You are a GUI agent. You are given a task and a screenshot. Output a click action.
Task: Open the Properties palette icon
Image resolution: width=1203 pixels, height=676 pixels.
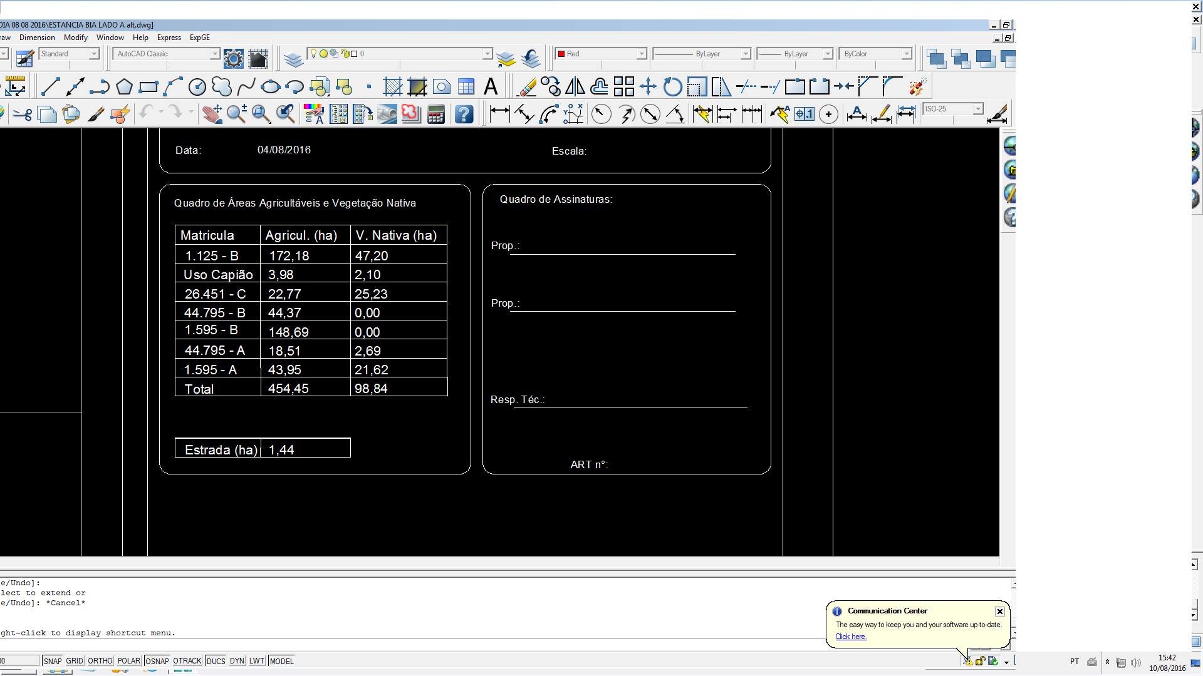tap(314, 114)
